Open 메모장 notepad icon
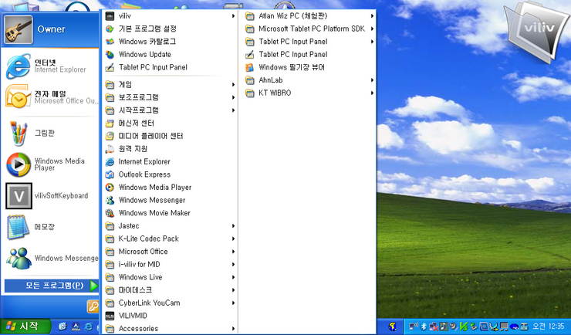The image size is (571, 335). pyautogui.click(x=18, y=227)
